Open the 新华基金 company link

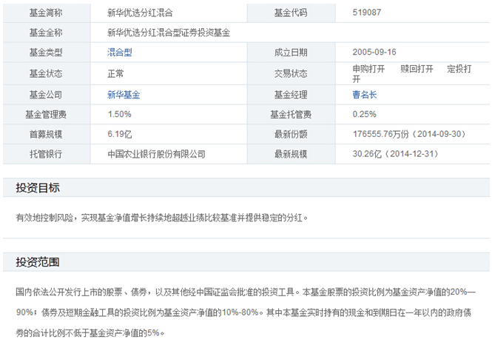[x=124, y=95]
